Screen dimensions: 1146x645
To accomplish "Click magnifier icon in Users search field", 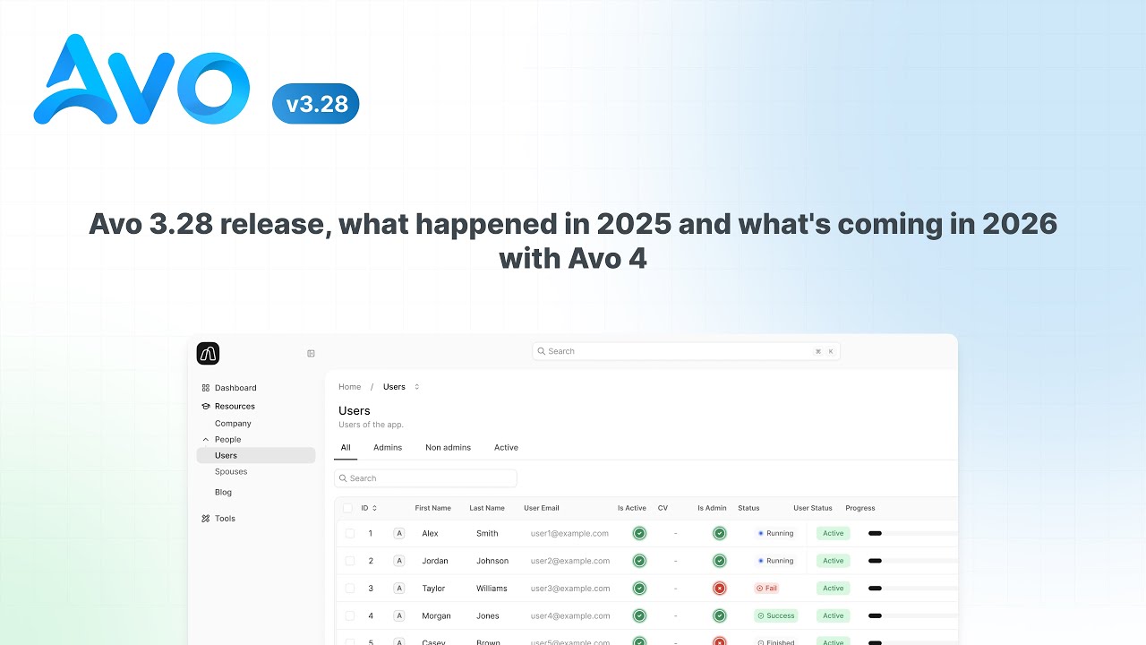I will click(x=344, y=478).
